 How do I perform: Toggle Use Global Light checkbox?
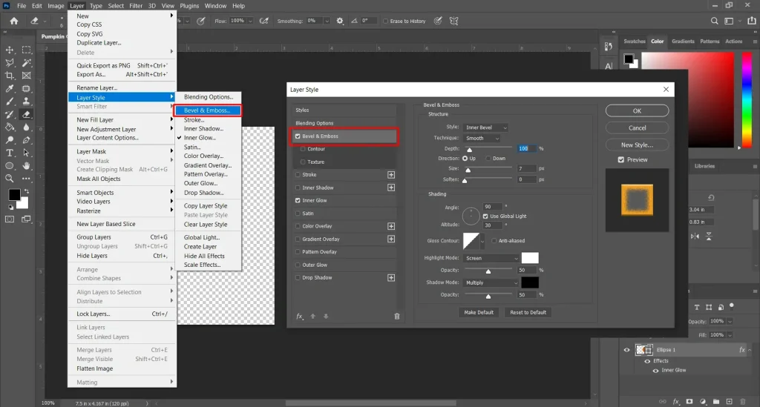click(x=485, y=216)
